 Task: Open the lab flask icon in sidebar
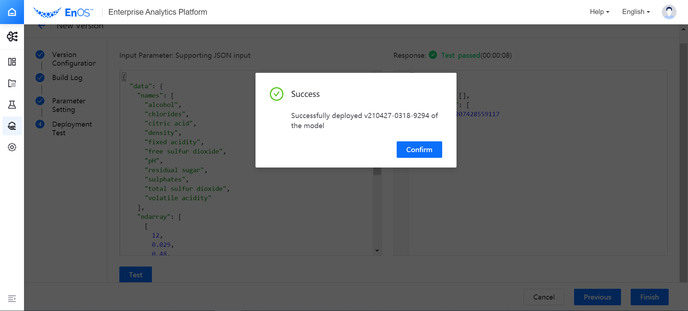[12, 104]
